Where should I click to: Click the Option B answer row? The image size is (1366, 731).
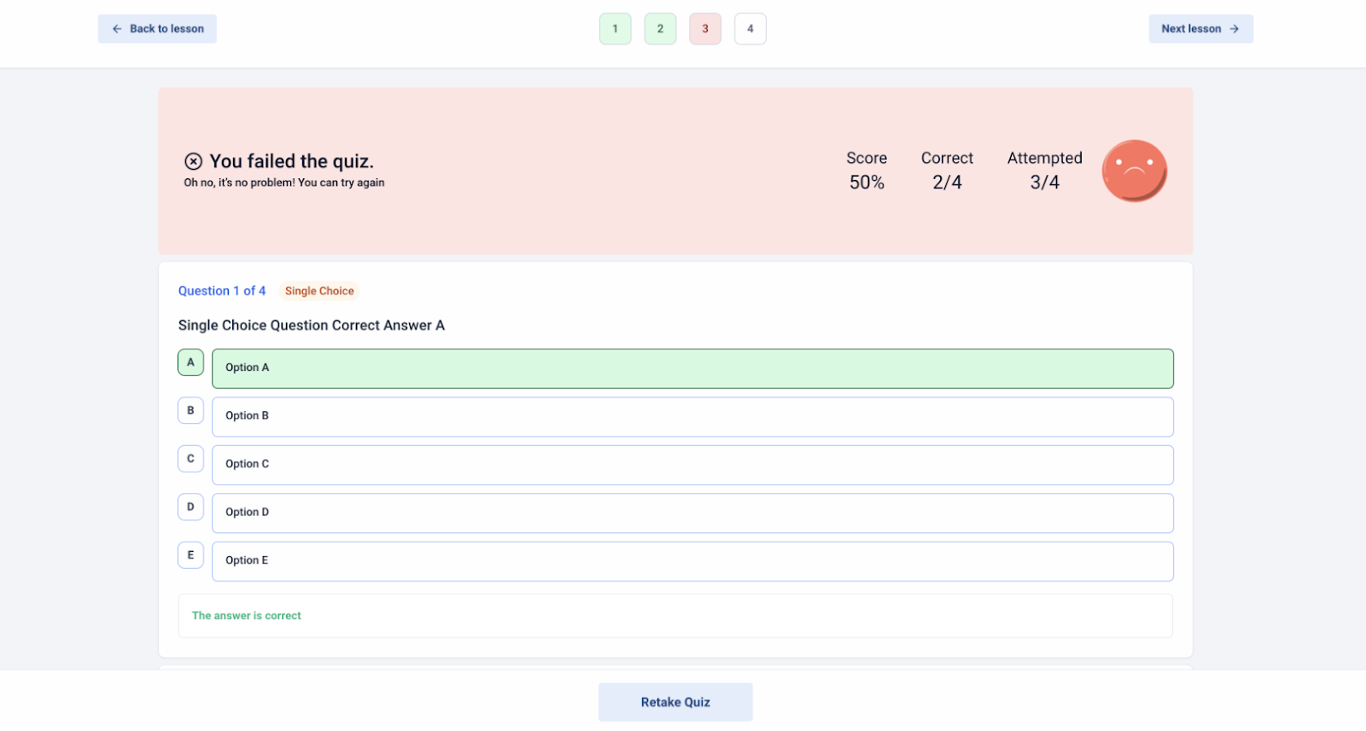pos(692,416)
